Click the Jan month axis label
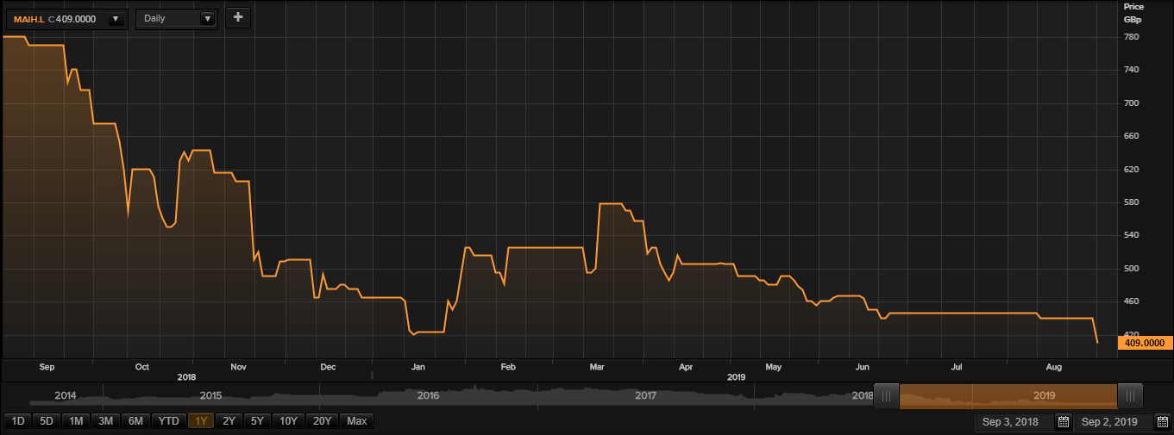 pos(418,367)
